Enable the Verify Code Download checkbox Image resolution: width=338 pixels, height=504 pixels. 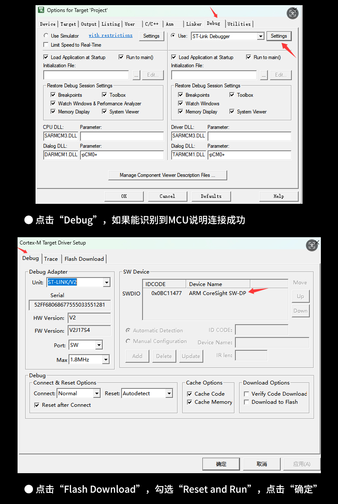pyautogui.click(x=246, y=394)
